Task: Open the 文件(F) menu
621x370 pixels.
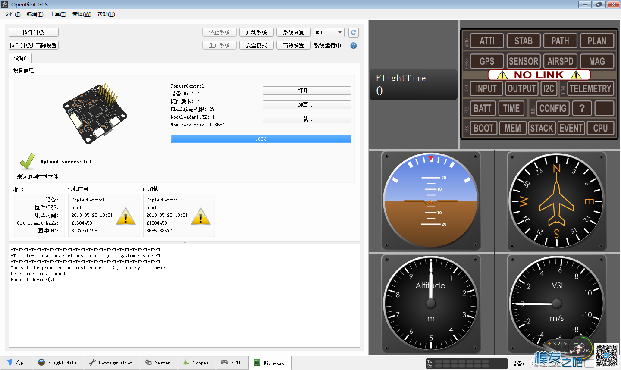Action: point(13,14)
